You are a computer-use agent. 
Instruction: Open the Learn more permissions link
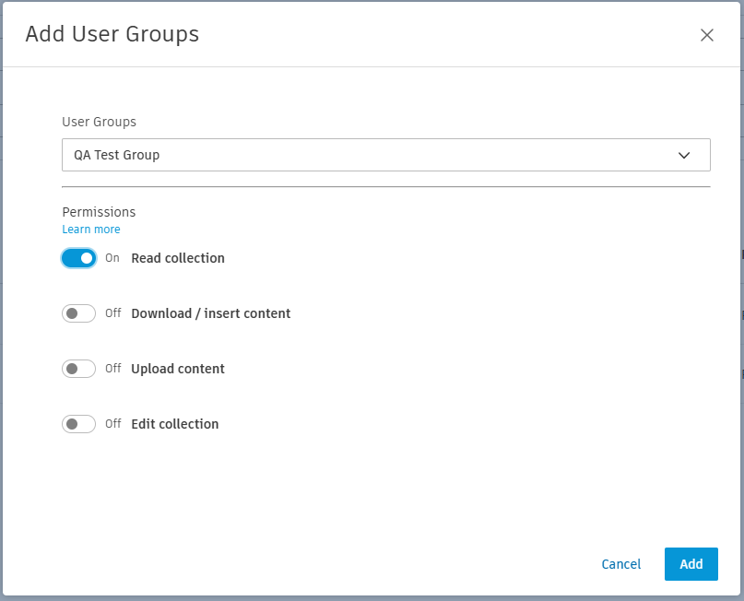coord(90,230)
